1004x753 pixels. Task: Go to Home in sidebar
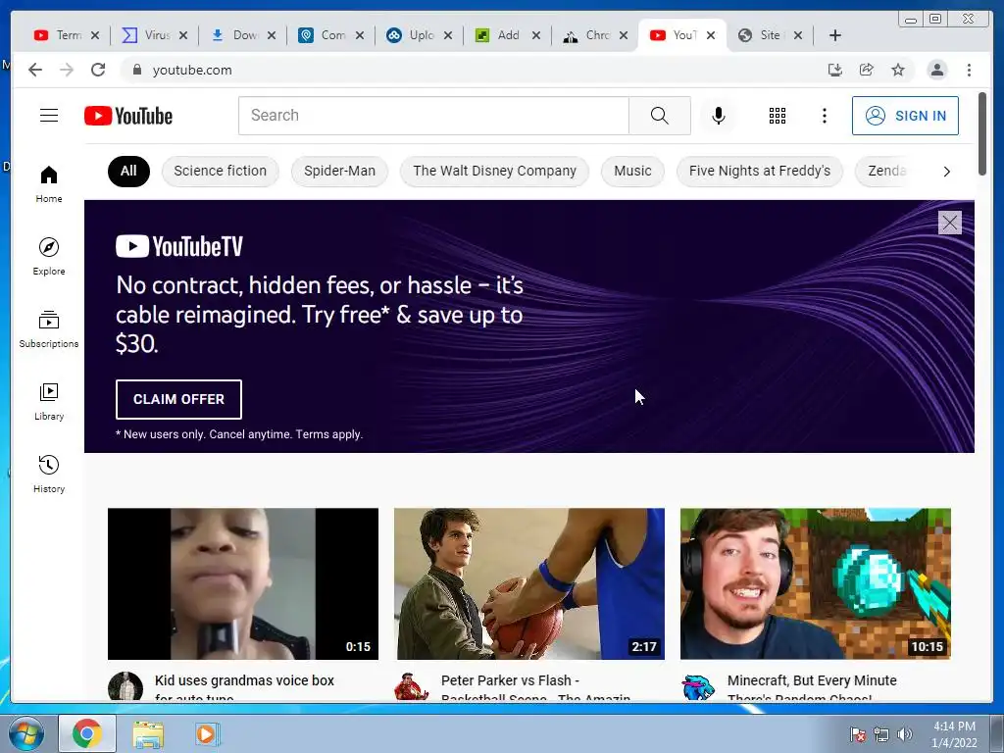49,185
